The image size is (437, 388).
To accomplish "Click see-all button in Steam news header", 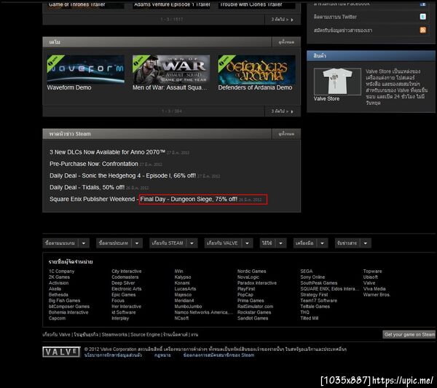I will point(286,134).
